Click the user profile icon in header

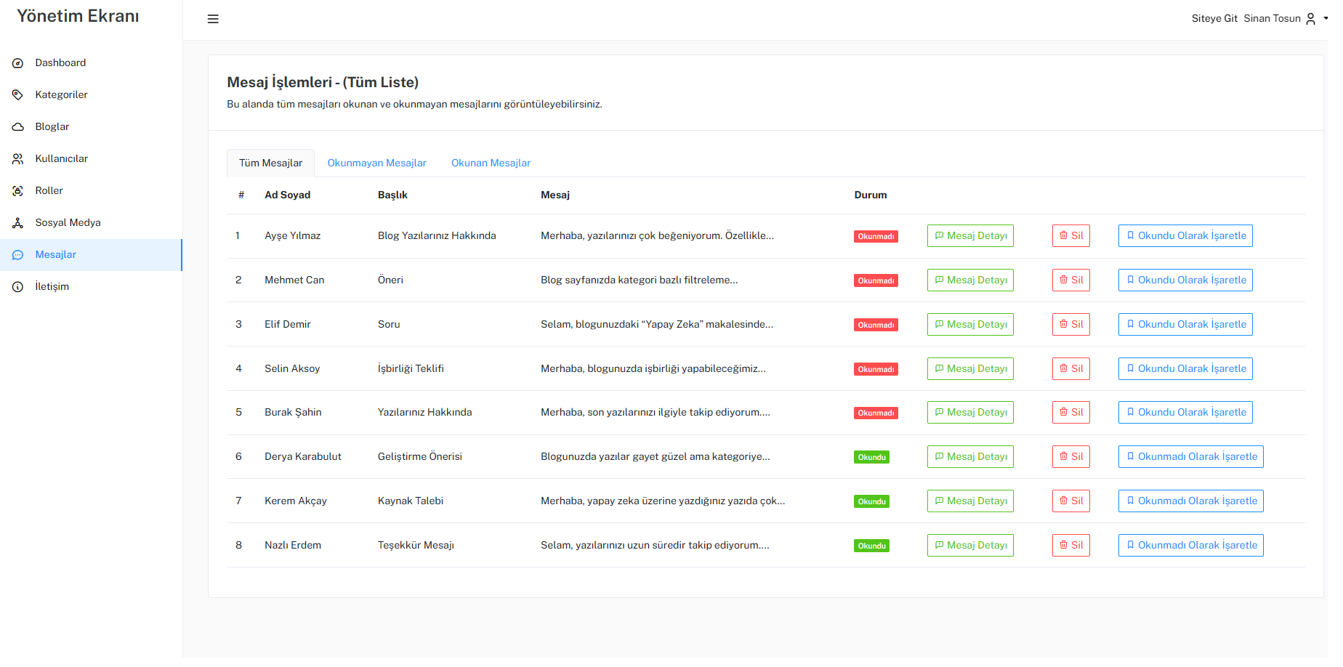tap(1310, 19)
